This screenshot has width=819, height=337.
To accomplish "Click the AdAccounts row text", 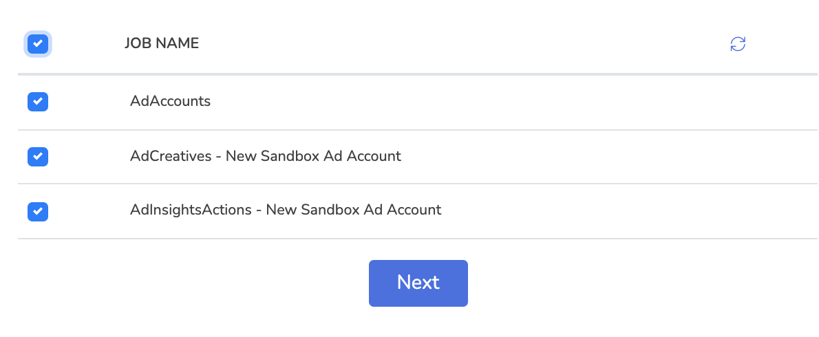I will (170, 101).
